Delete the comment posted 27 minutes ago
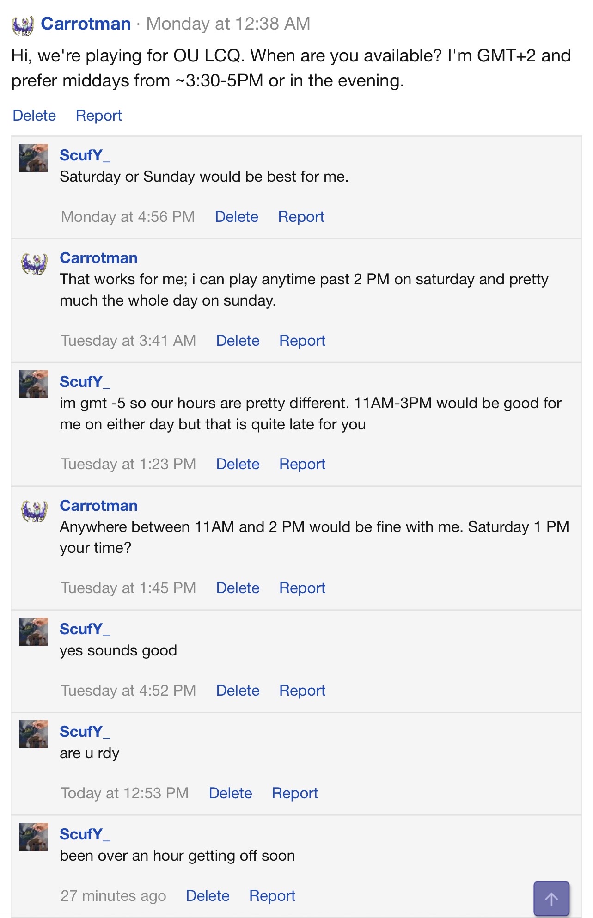This screenshot has width=593, height=918. 208,896
